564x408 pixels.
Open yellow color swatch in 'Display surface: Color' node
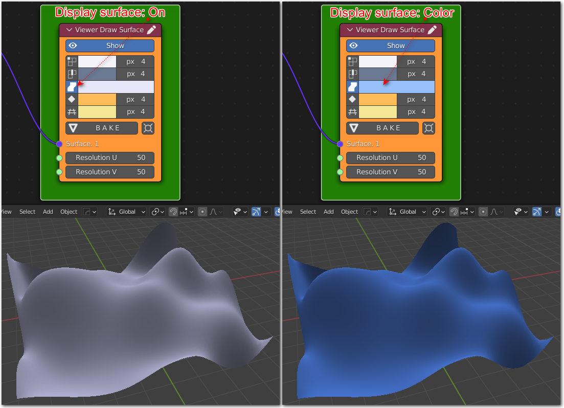click(378, 112)
